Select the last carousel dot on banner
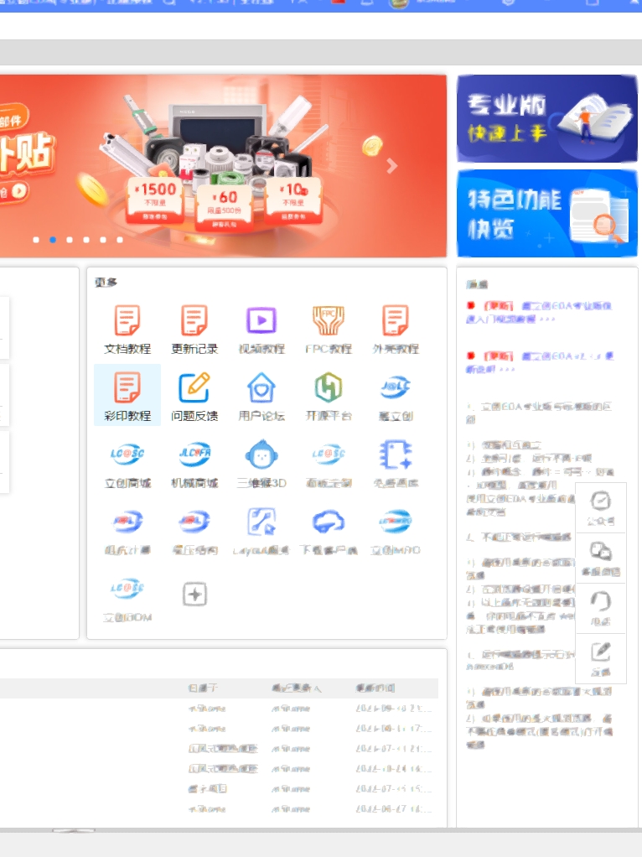The image size is (642, 857). point(120,239)
